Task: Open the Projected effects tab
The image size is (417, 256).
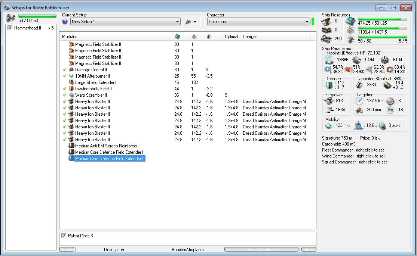Action: point(261,249)
